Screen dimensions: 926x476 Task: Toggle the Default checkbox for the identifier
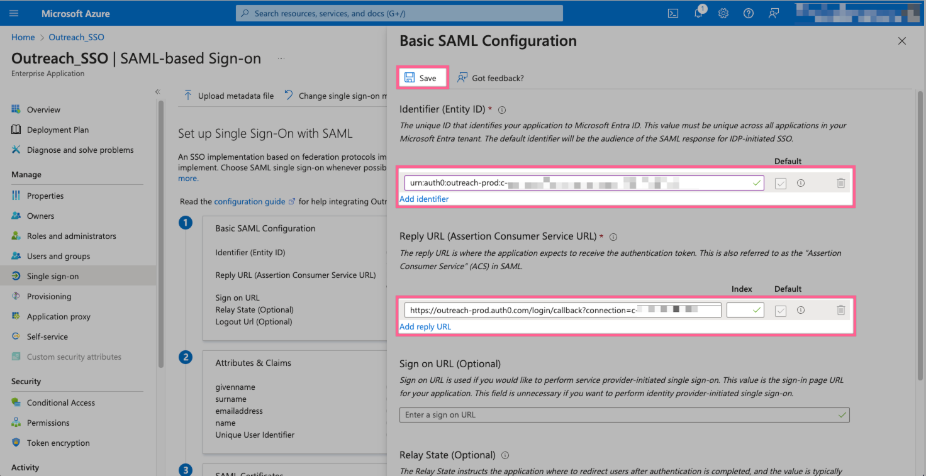click(781, 184)
